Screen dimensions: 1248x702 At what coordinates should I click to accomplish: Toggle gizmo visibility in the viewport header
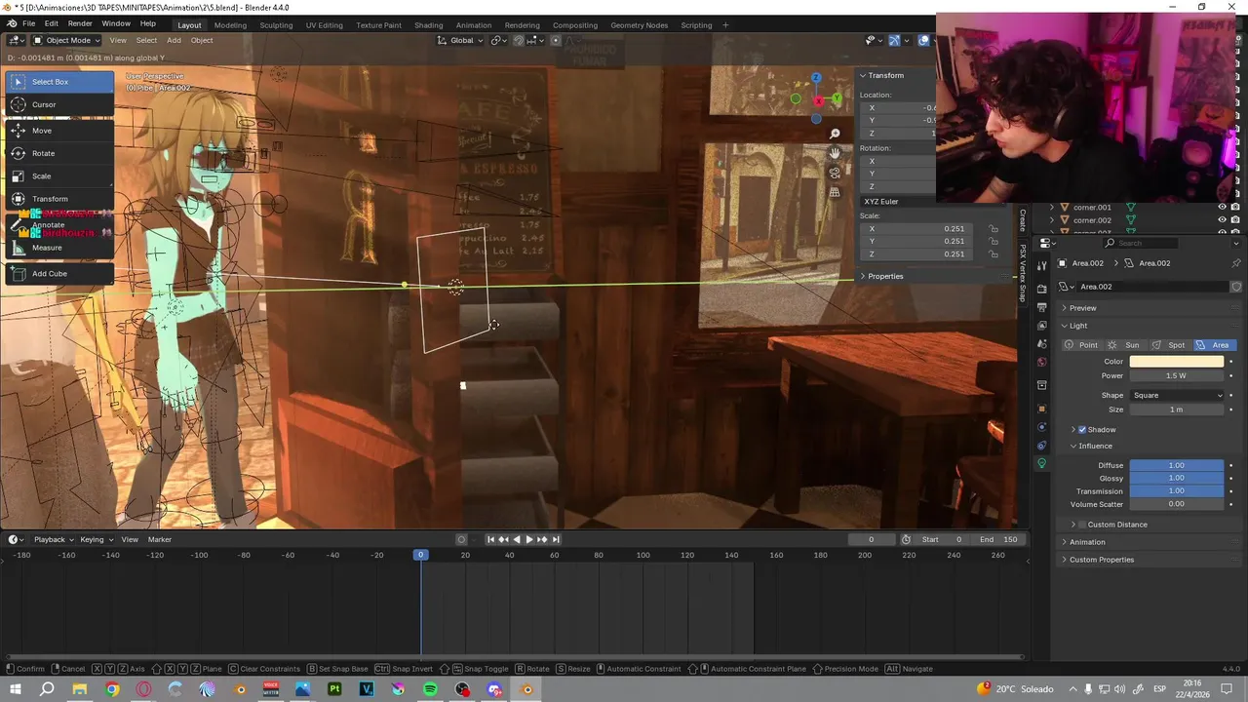[x=894, y=40]
